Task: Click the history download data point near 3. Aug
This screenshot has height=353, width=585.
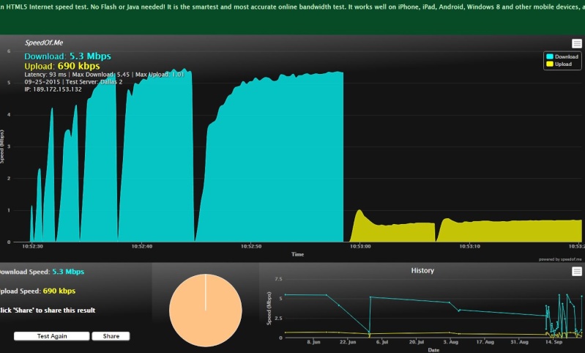Action: click(450, 302)
